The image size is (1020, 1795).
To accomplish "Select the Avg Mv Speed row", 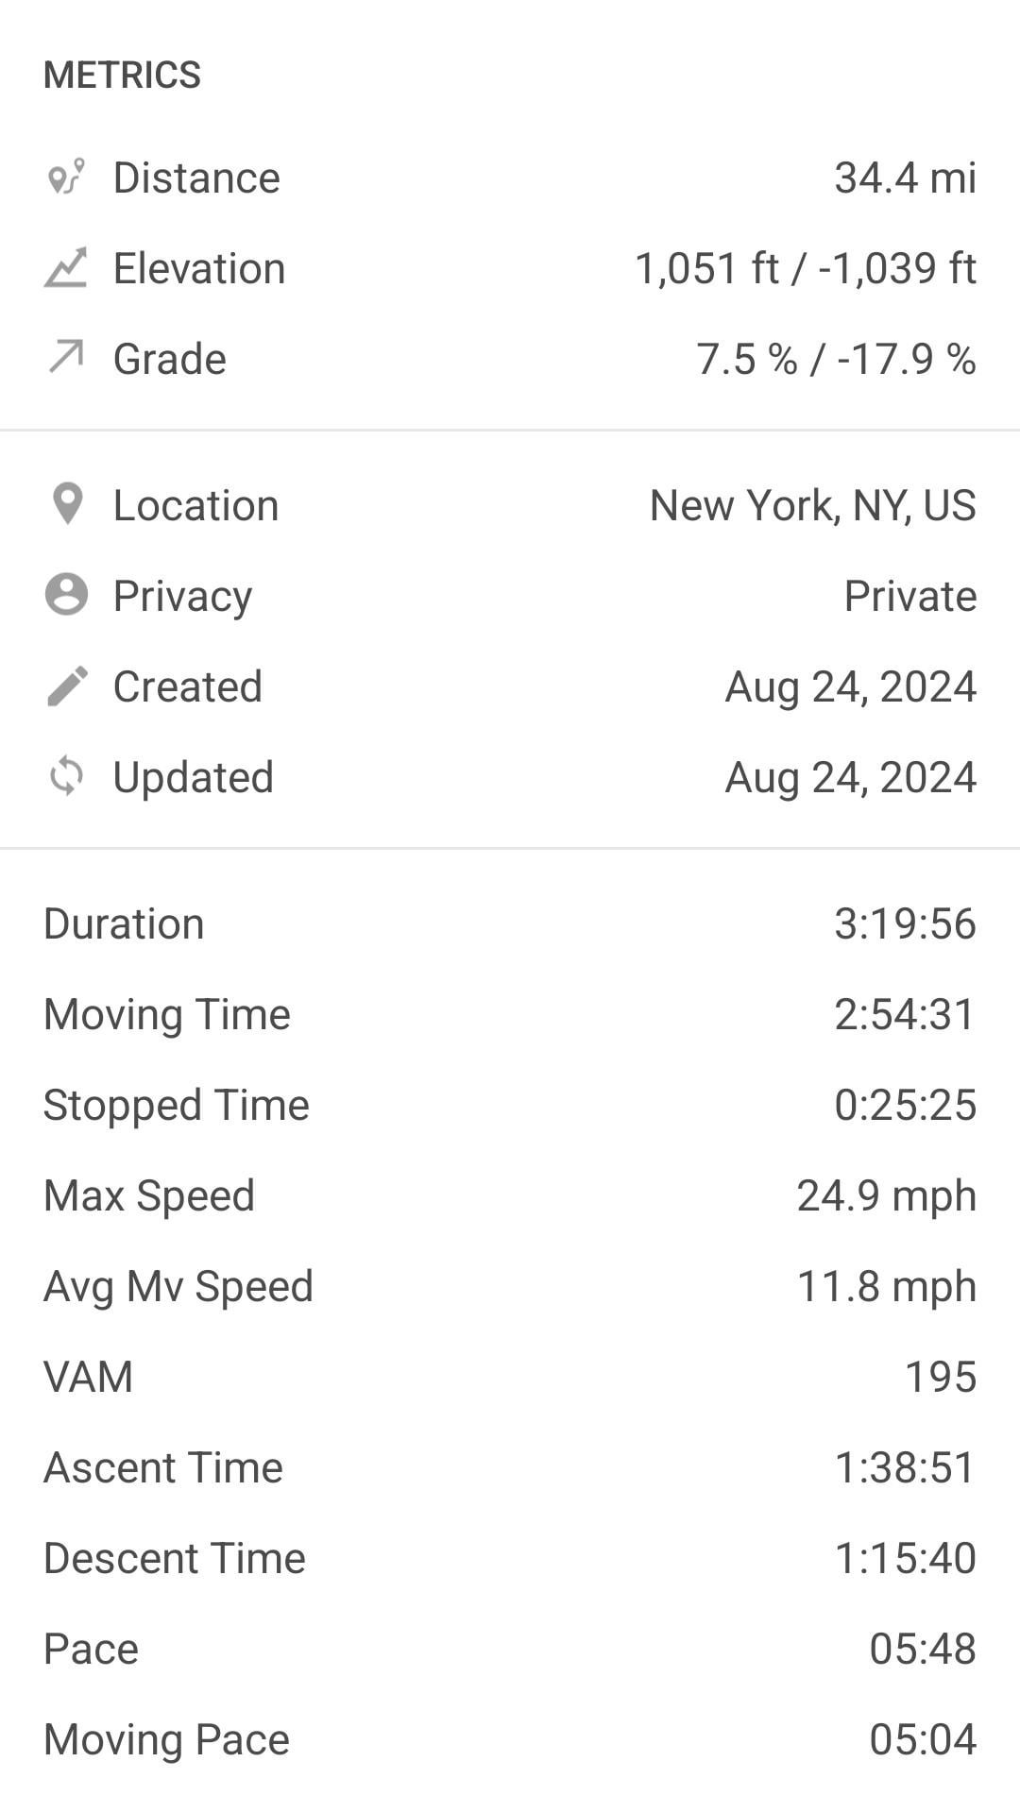I will coord(510,1286).
